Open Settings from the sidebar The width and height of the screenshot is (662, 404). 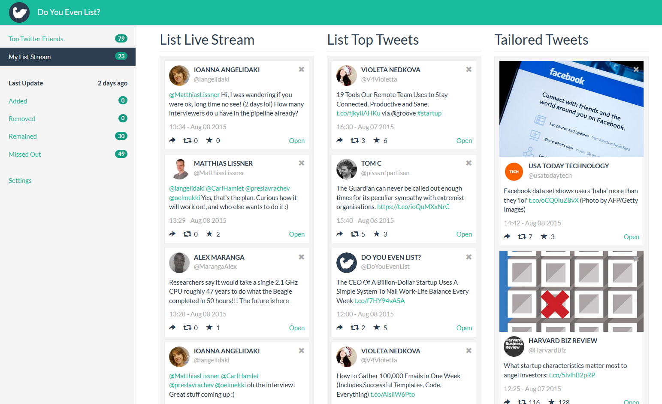tap(20, 180)
